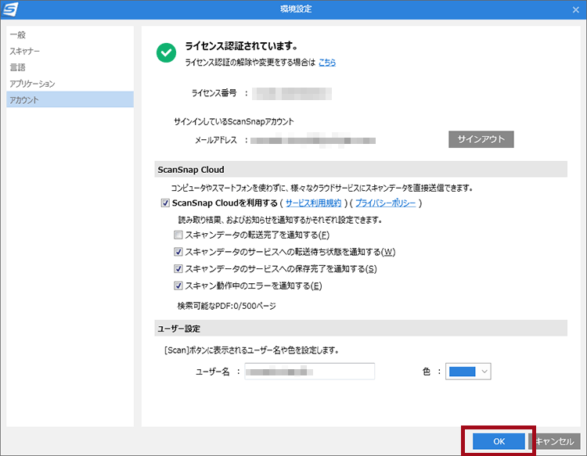Click the ScanSnap Cloud section header
The height and width of the screenshot is (456, 587).
(x=361, y=170)
